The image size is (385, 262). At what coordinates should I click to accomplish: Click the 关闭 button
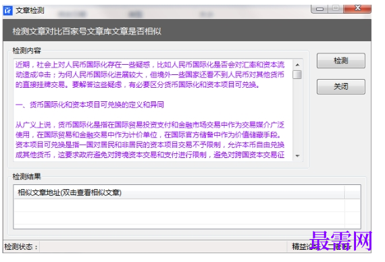341,86
